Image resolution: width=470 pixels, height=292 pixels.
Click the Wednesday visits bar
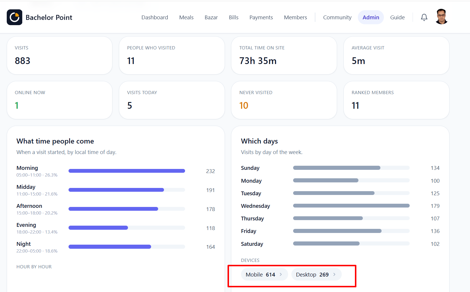[x=351, y=206]
